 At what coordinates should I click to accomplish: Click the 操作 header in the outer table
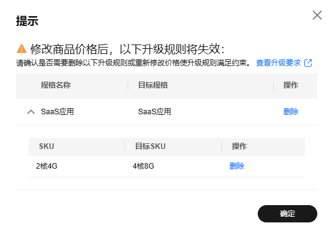click(291, 85)
